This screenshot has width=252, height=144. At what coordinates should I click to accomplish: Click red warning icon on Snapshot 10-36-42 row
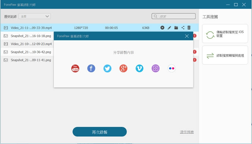click(x=195, y=52)
